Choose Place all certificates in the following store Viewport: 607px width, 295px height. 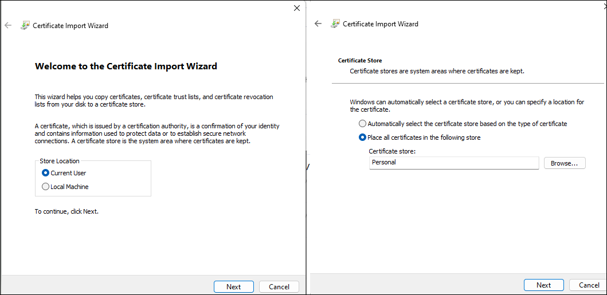(x=362, y=137)
